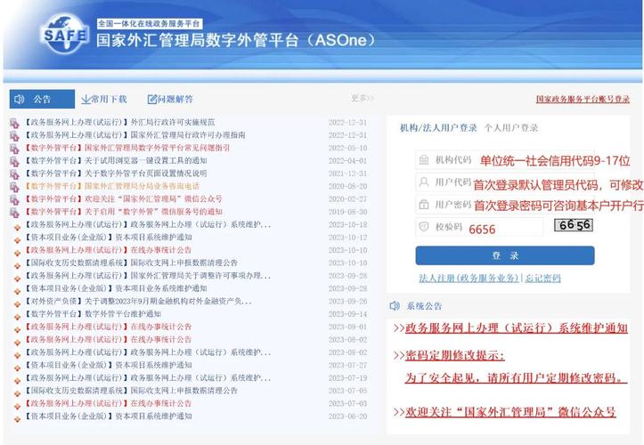Open 资本项目业务系统维护通知 dated 2023-09-28

pos(116,288)
